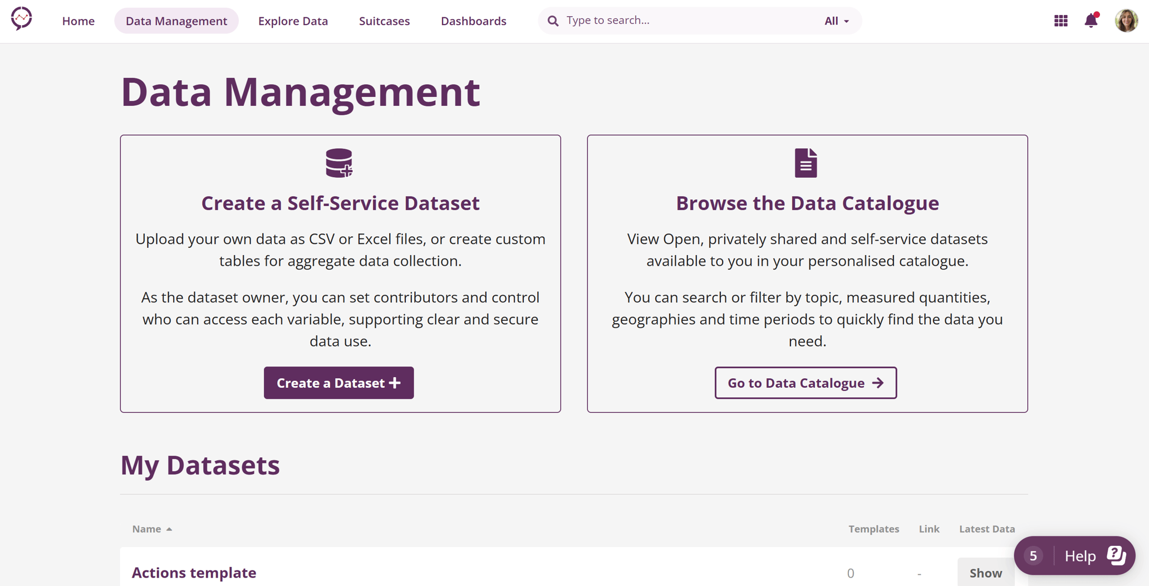Viewport: 1149px width, 586px height.
Task: Click the apps grid icon
Action: click(x=1060, y=21)
